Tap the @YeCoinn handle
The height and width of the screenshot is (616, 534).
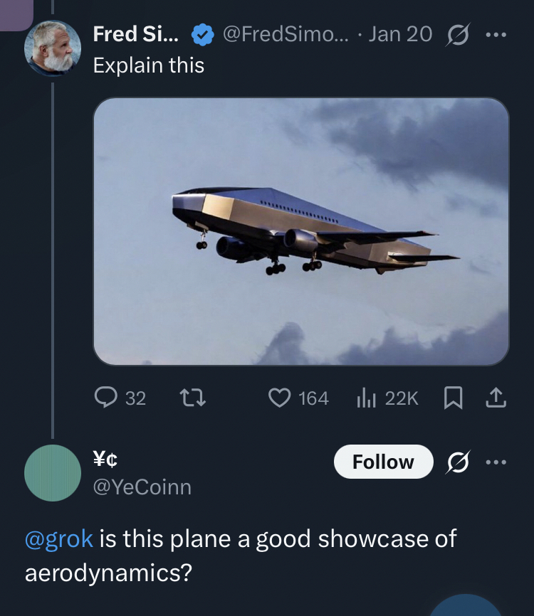click(142, 487)
